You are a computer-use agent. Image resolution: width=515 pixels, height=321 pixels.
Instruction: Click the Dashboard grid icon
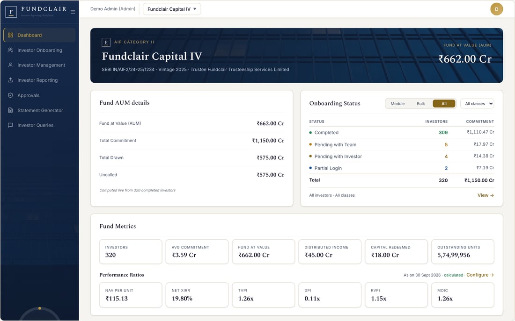[x=10, y=35]
